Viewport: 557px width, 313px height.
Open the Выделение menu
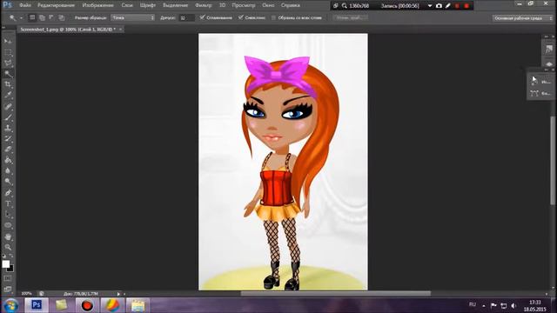pyautogui.click(x=175, y=5)
